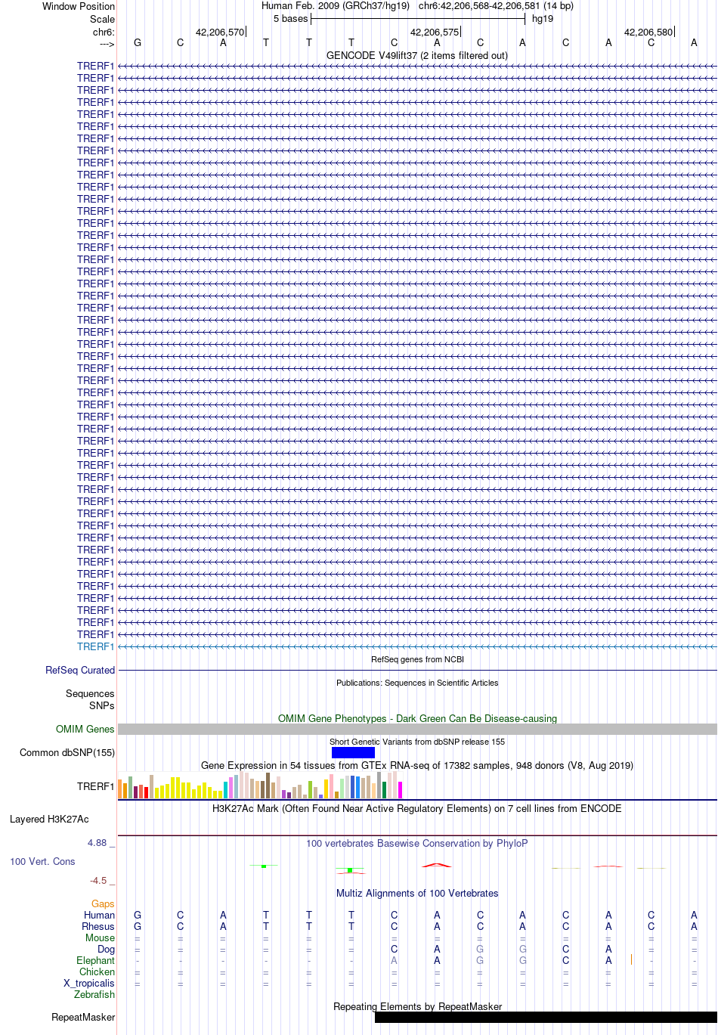The width and height of the screenshot is (718, 1035).
Task: Click the H3K27Ac Mark ENCODE title
Action: (x=417, y=808)
